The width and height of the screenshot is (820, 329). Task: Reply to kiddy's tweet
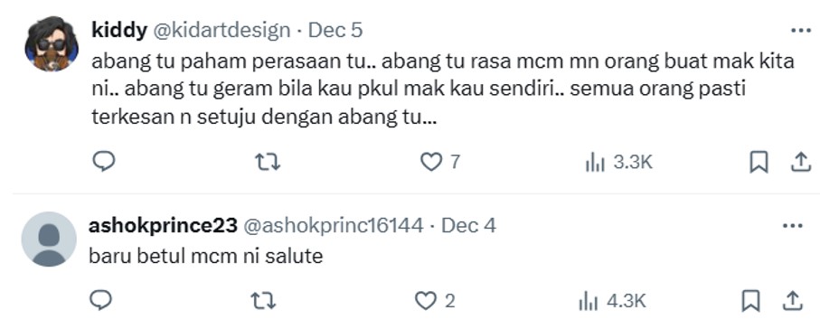pos(104,162)
